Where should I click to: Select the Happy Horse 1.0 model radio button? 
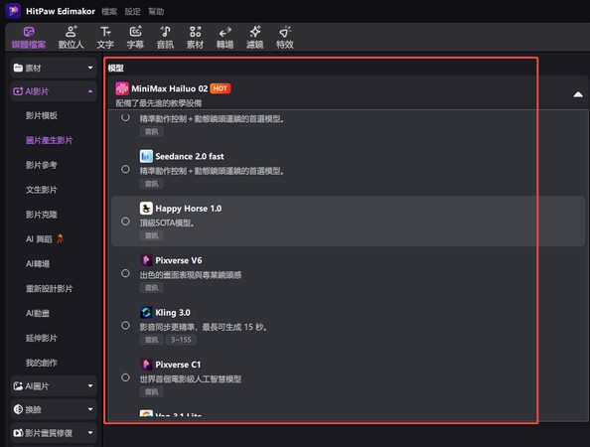click(x=126, y=222)
